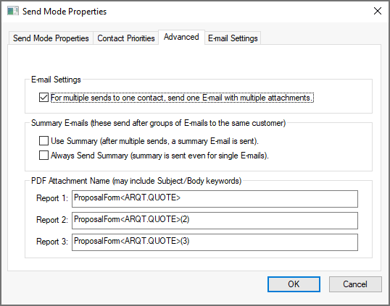The image size is (390, 306).
Task: Click the "Report 3:" label
Action: point(52,242)
